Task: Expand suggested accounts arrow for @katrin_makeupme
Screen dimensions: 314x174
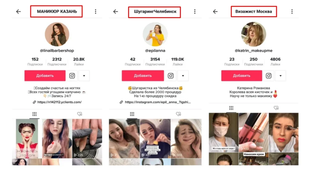Action: [x=281, y=76]
